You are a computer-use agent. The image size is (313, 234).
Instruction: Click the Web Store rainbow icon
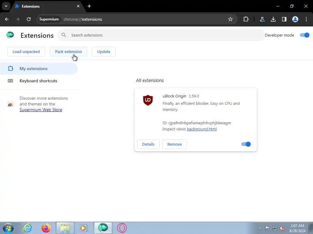(x=10, y=104)
